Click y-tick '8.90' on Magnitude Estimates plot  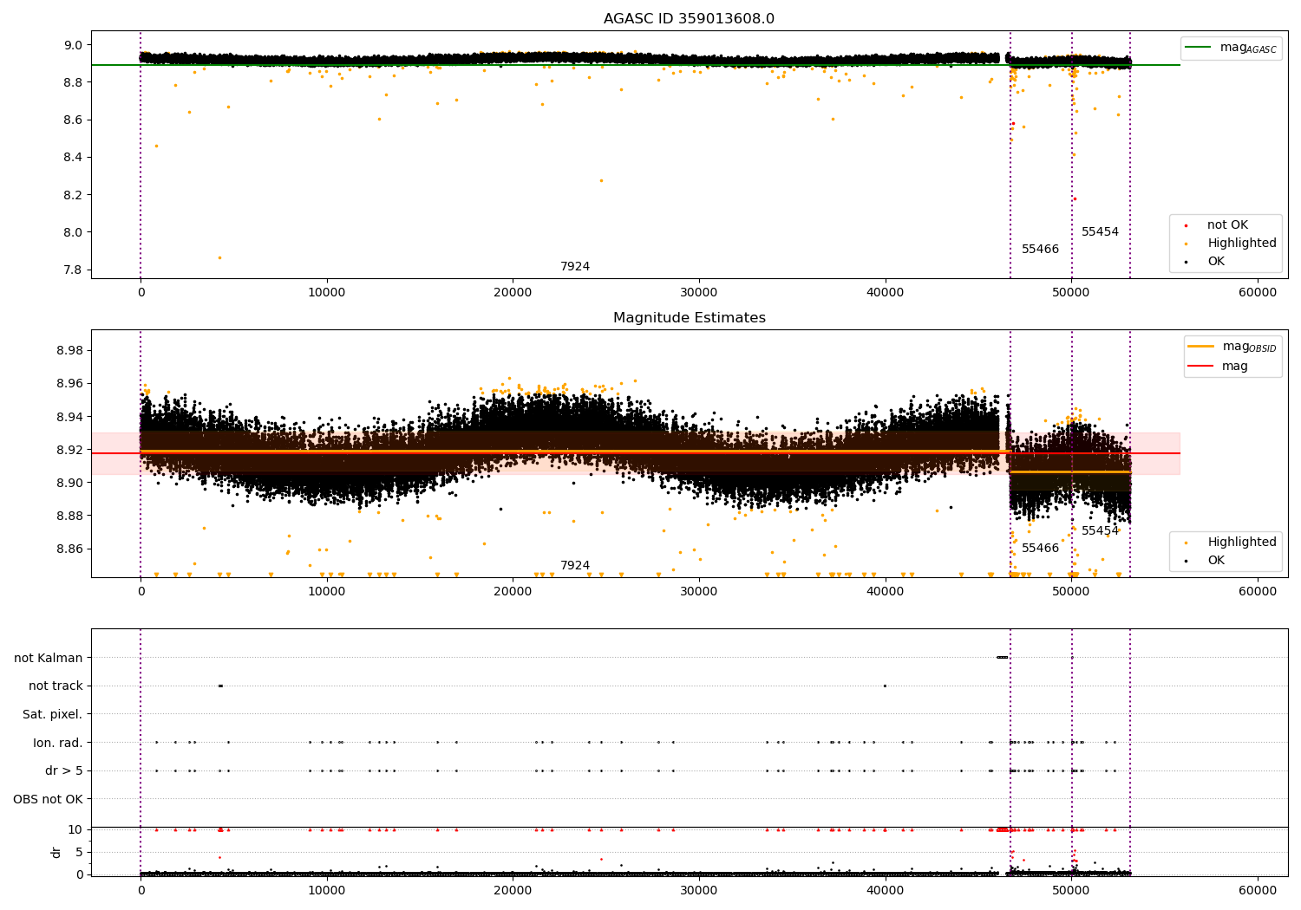(70, 483)
